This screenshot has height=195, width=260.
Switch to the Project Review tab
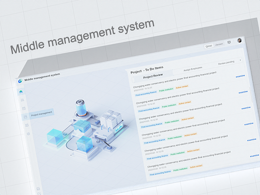153,76
